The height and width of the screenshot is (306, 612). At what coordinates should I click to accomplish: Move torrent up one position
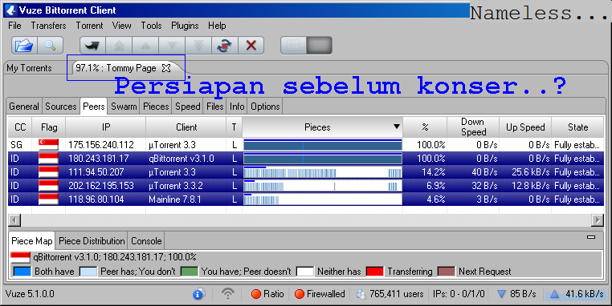click(145, 46)
